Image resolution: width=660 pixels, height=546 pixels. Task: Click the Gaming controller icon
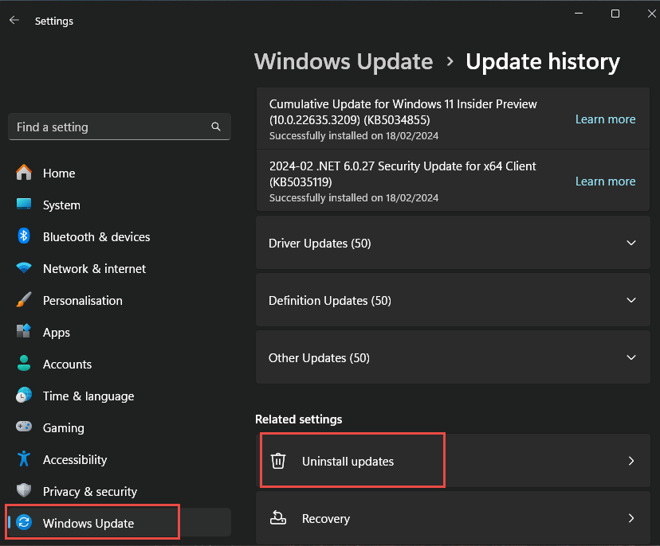point(24,427)
